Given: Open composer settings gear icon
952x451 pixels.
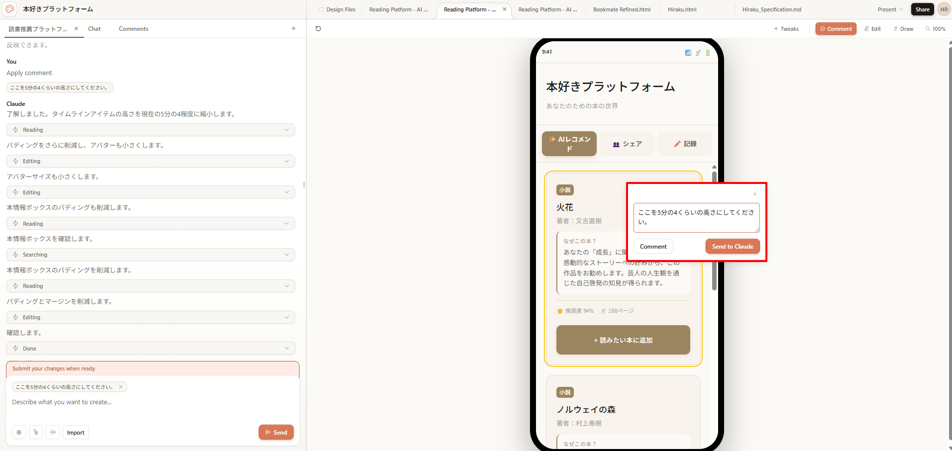Looking at the screenshot, I should 19,433.
